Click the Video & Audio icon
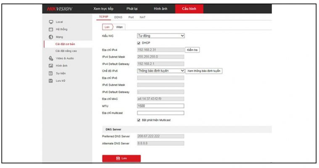 click(x=50, y=58)
